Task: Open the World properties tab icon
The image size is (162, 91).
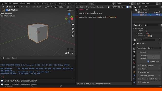Action: coord(134,63)
